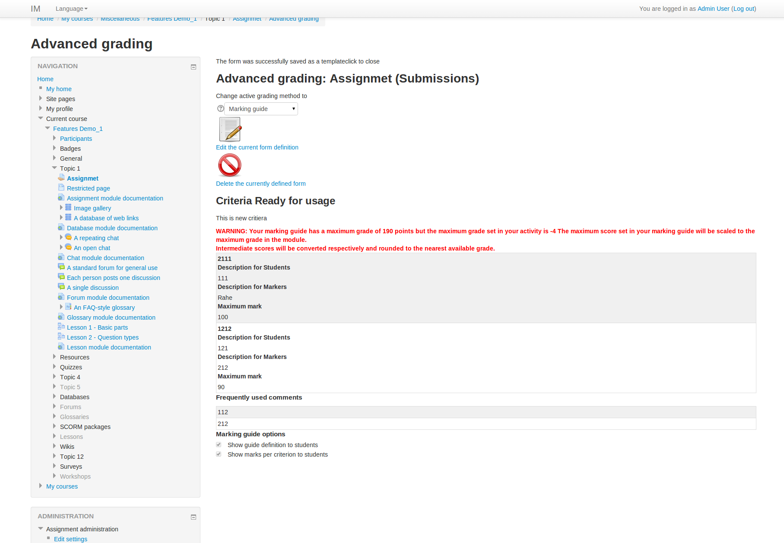This screenshot has width=784, height=543.
Task: Click Each person posts one discussion icon
Action: [x=61, y=277]
